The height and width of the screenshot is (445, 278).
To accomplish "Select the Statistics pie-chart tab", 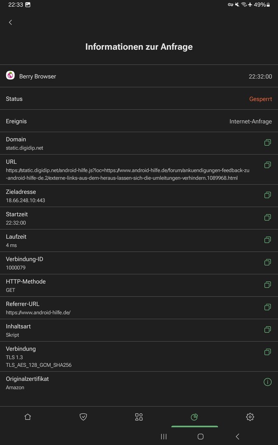I will click(x=194, y=417).
